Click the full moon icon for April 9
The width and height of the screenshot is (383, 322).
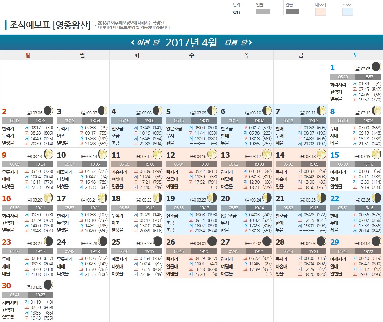click(x=48, y=154)
